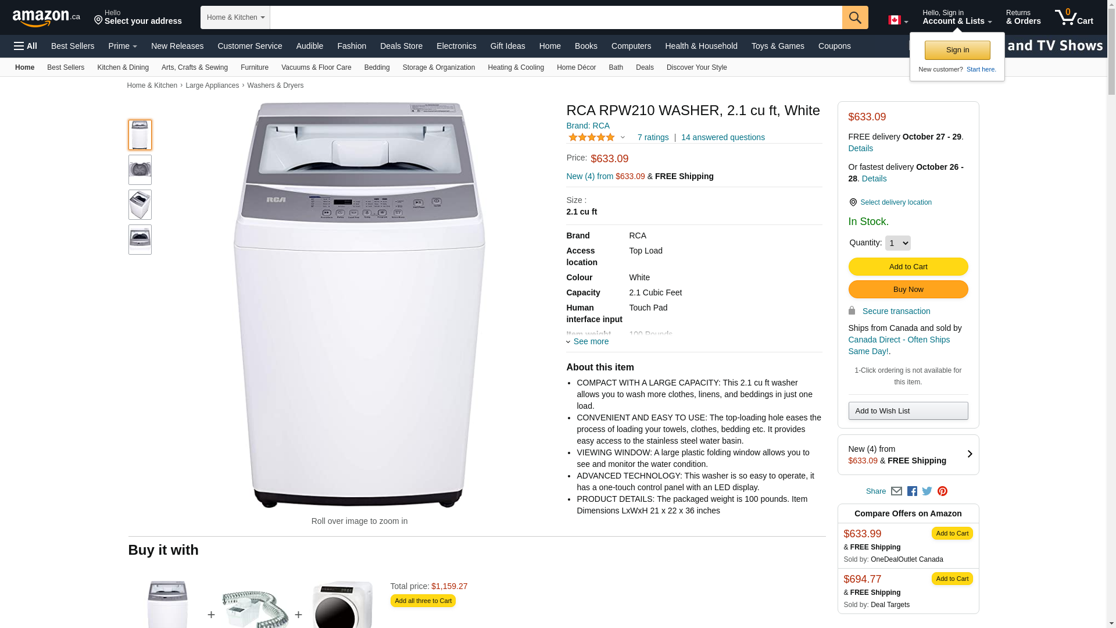Click the Add to Cart button
Viewport: 1116px width, 628px height.
tap(908, 267)
